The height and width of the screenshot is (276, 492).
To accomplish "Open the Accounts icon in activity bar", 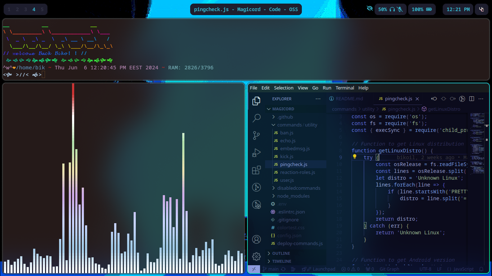I will pyautogui.click(x=256, y=239).
